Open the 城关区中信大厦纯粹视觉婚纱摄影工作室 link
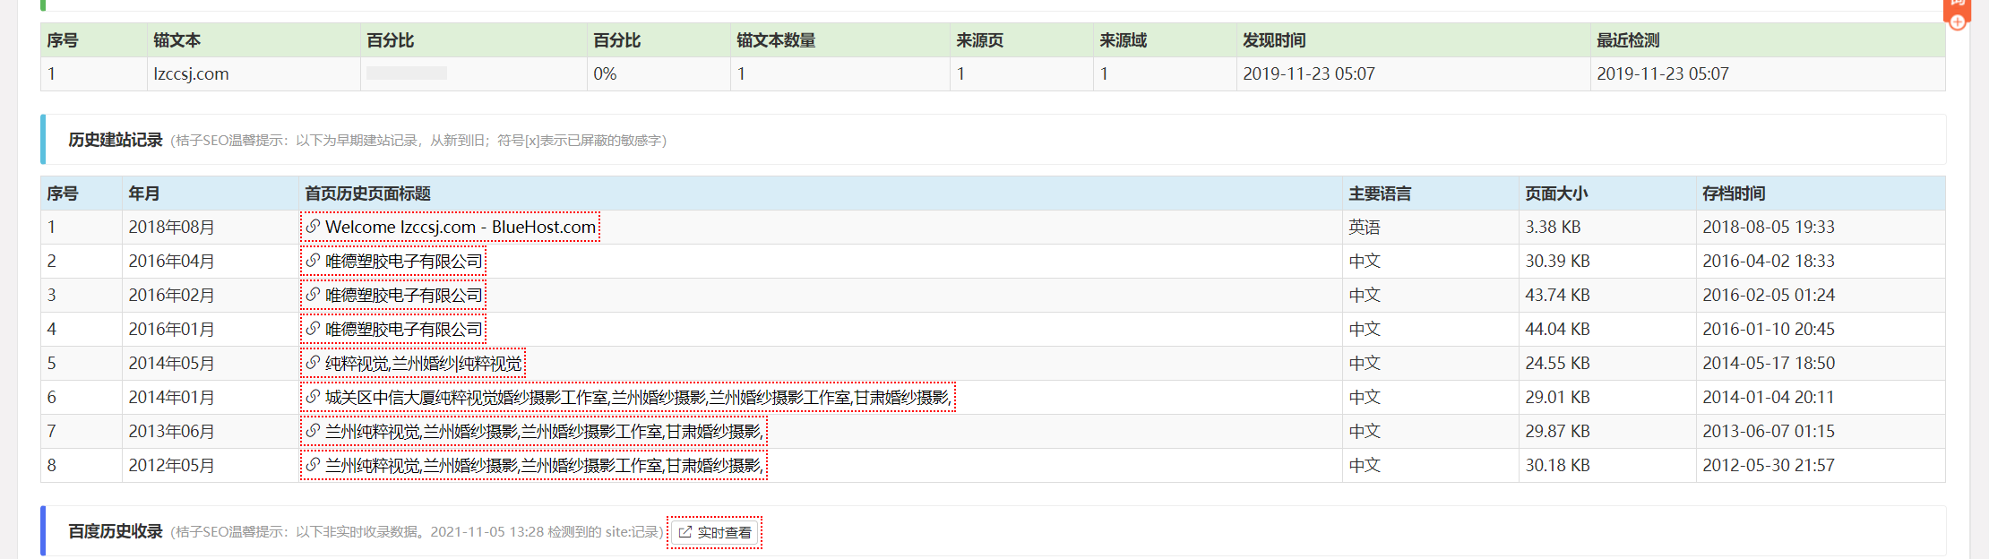Viewport: 1989px width, 559px height. click(x=628, y=398)
